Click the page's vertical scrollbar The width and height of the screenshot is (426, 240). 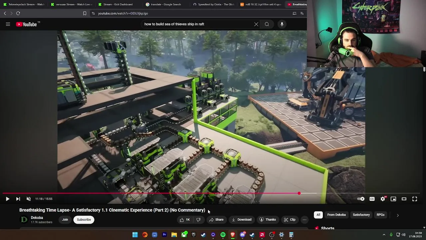coord(424,69)
